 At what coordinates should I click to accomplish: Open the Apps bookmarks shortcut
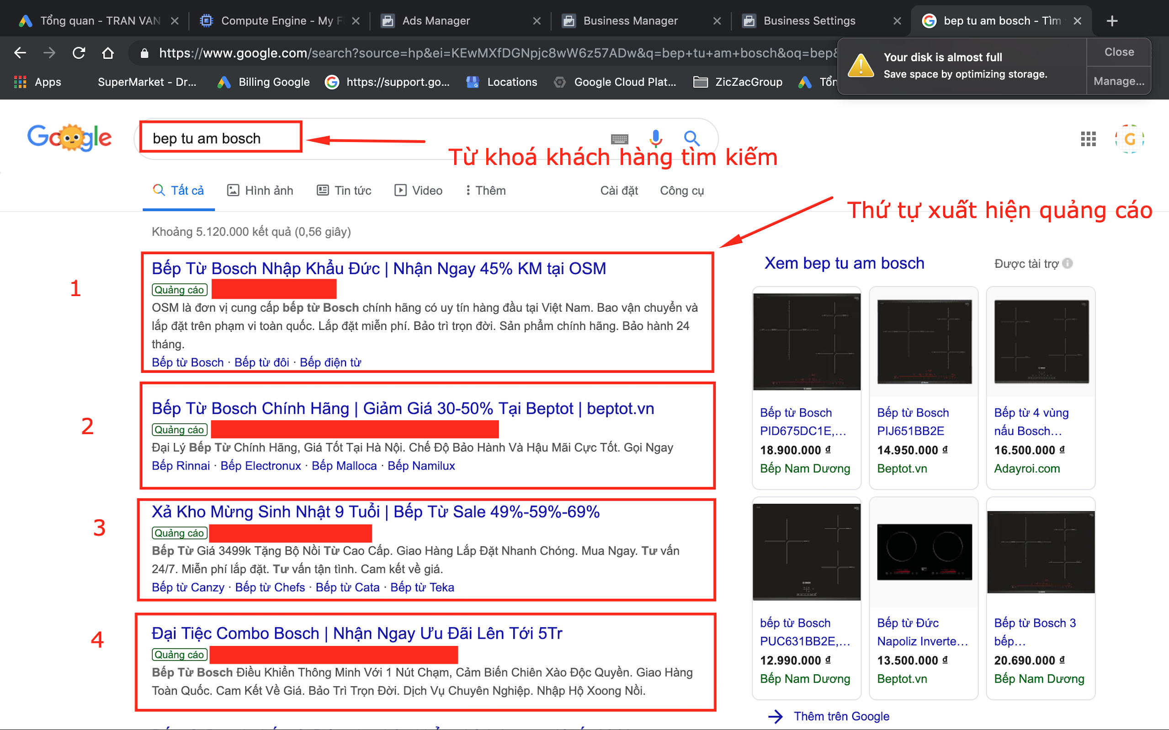pyautogui.click(x=37, y=82)
